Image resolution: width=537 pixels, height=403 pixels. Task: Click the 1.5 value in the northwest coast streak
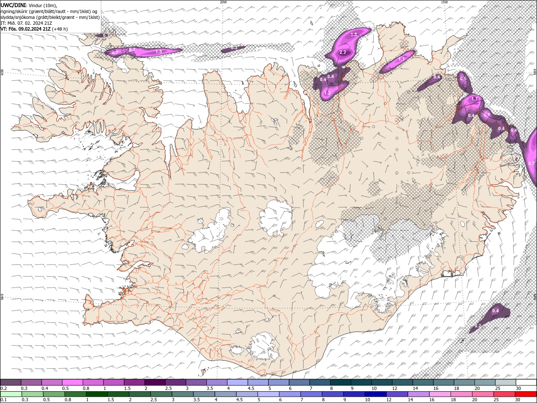point(159,52)
